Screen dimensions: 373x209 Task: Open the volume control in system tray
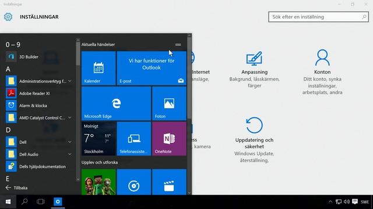click(x=347, y=201)
